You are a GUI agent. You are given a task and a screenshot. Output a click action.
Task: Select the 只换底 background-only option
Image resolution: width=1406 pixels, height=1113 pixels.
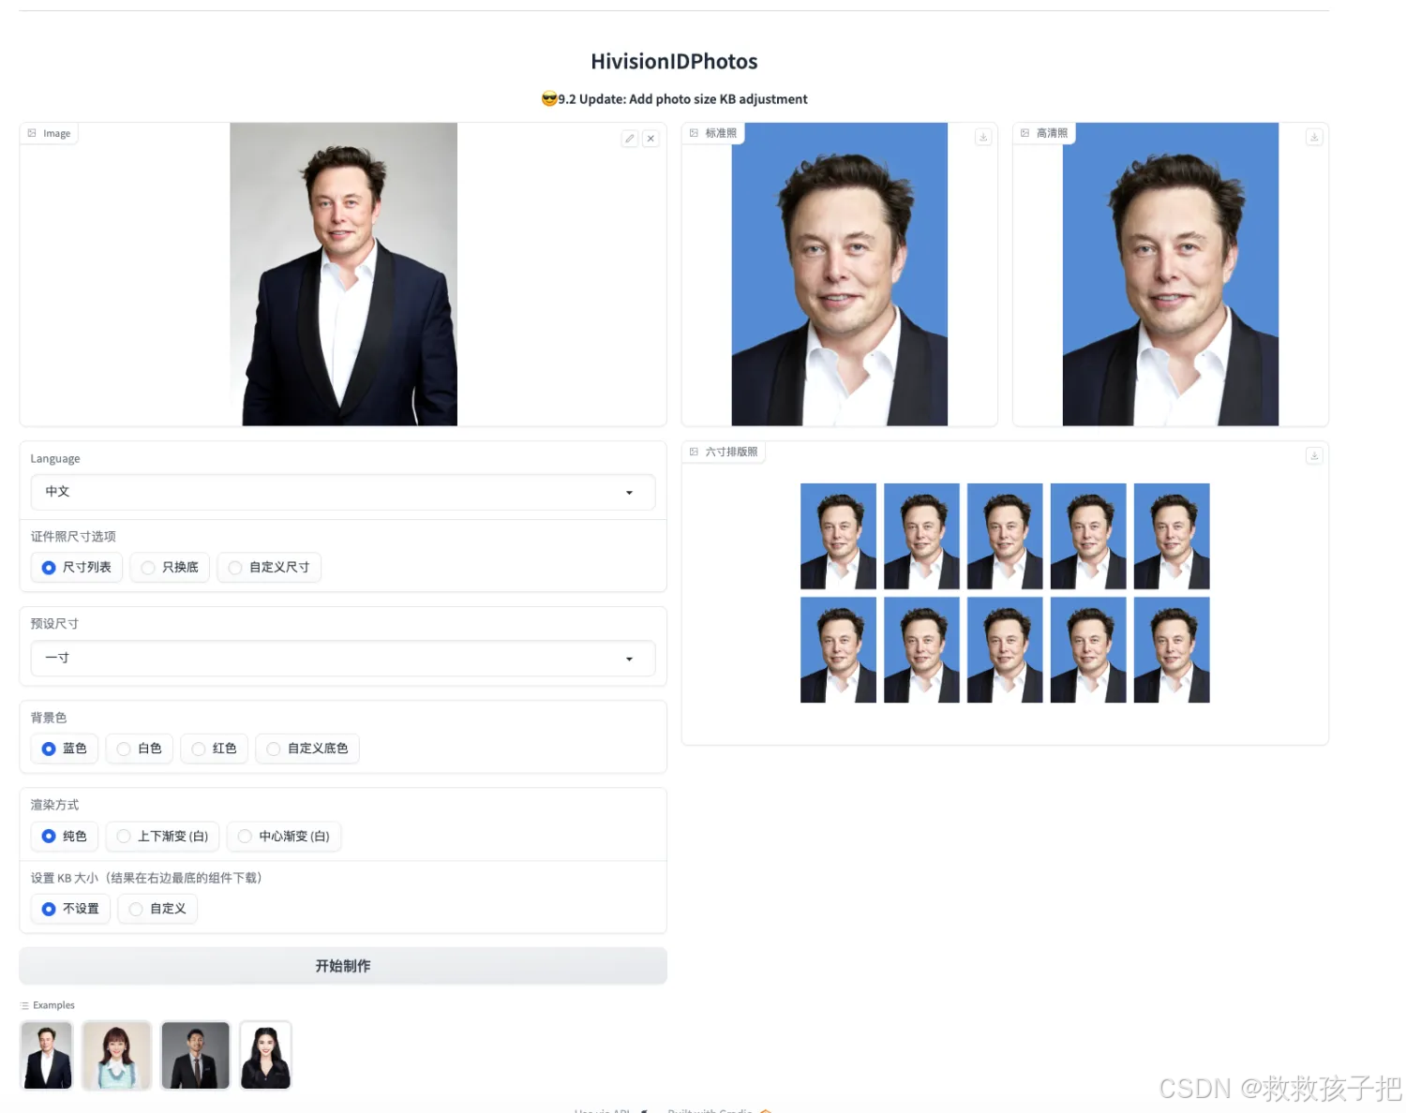click(x=170, y=568)
